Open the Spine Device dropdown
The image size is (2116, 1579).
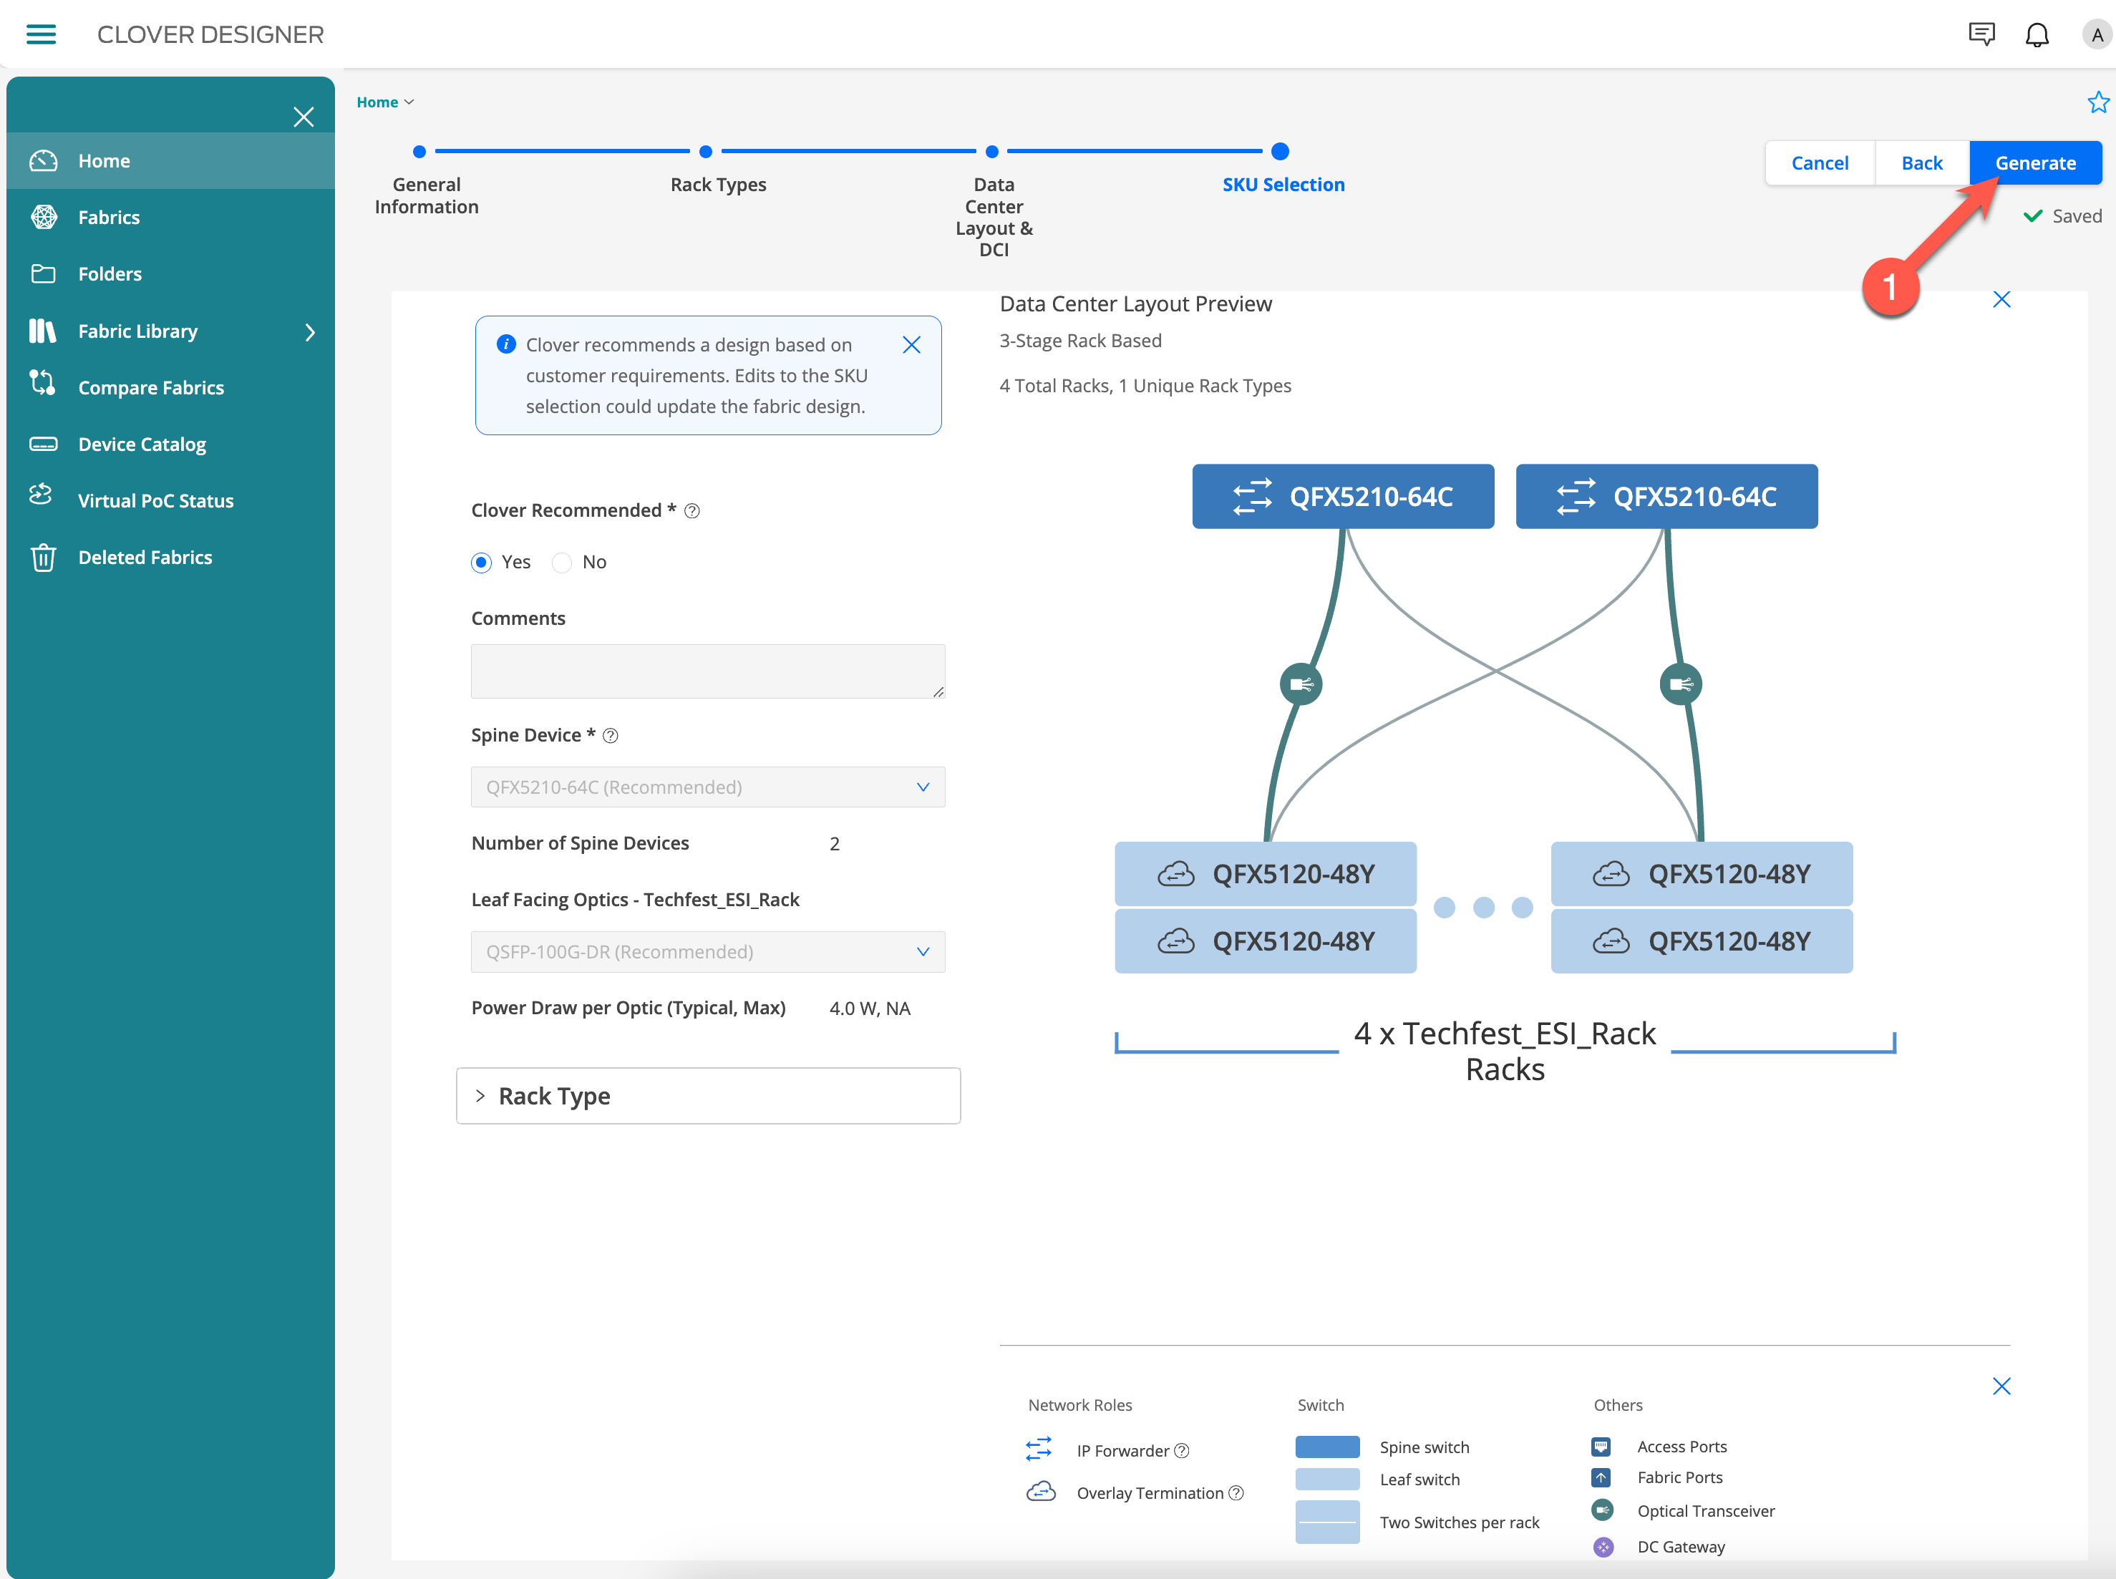pos(707,787)
